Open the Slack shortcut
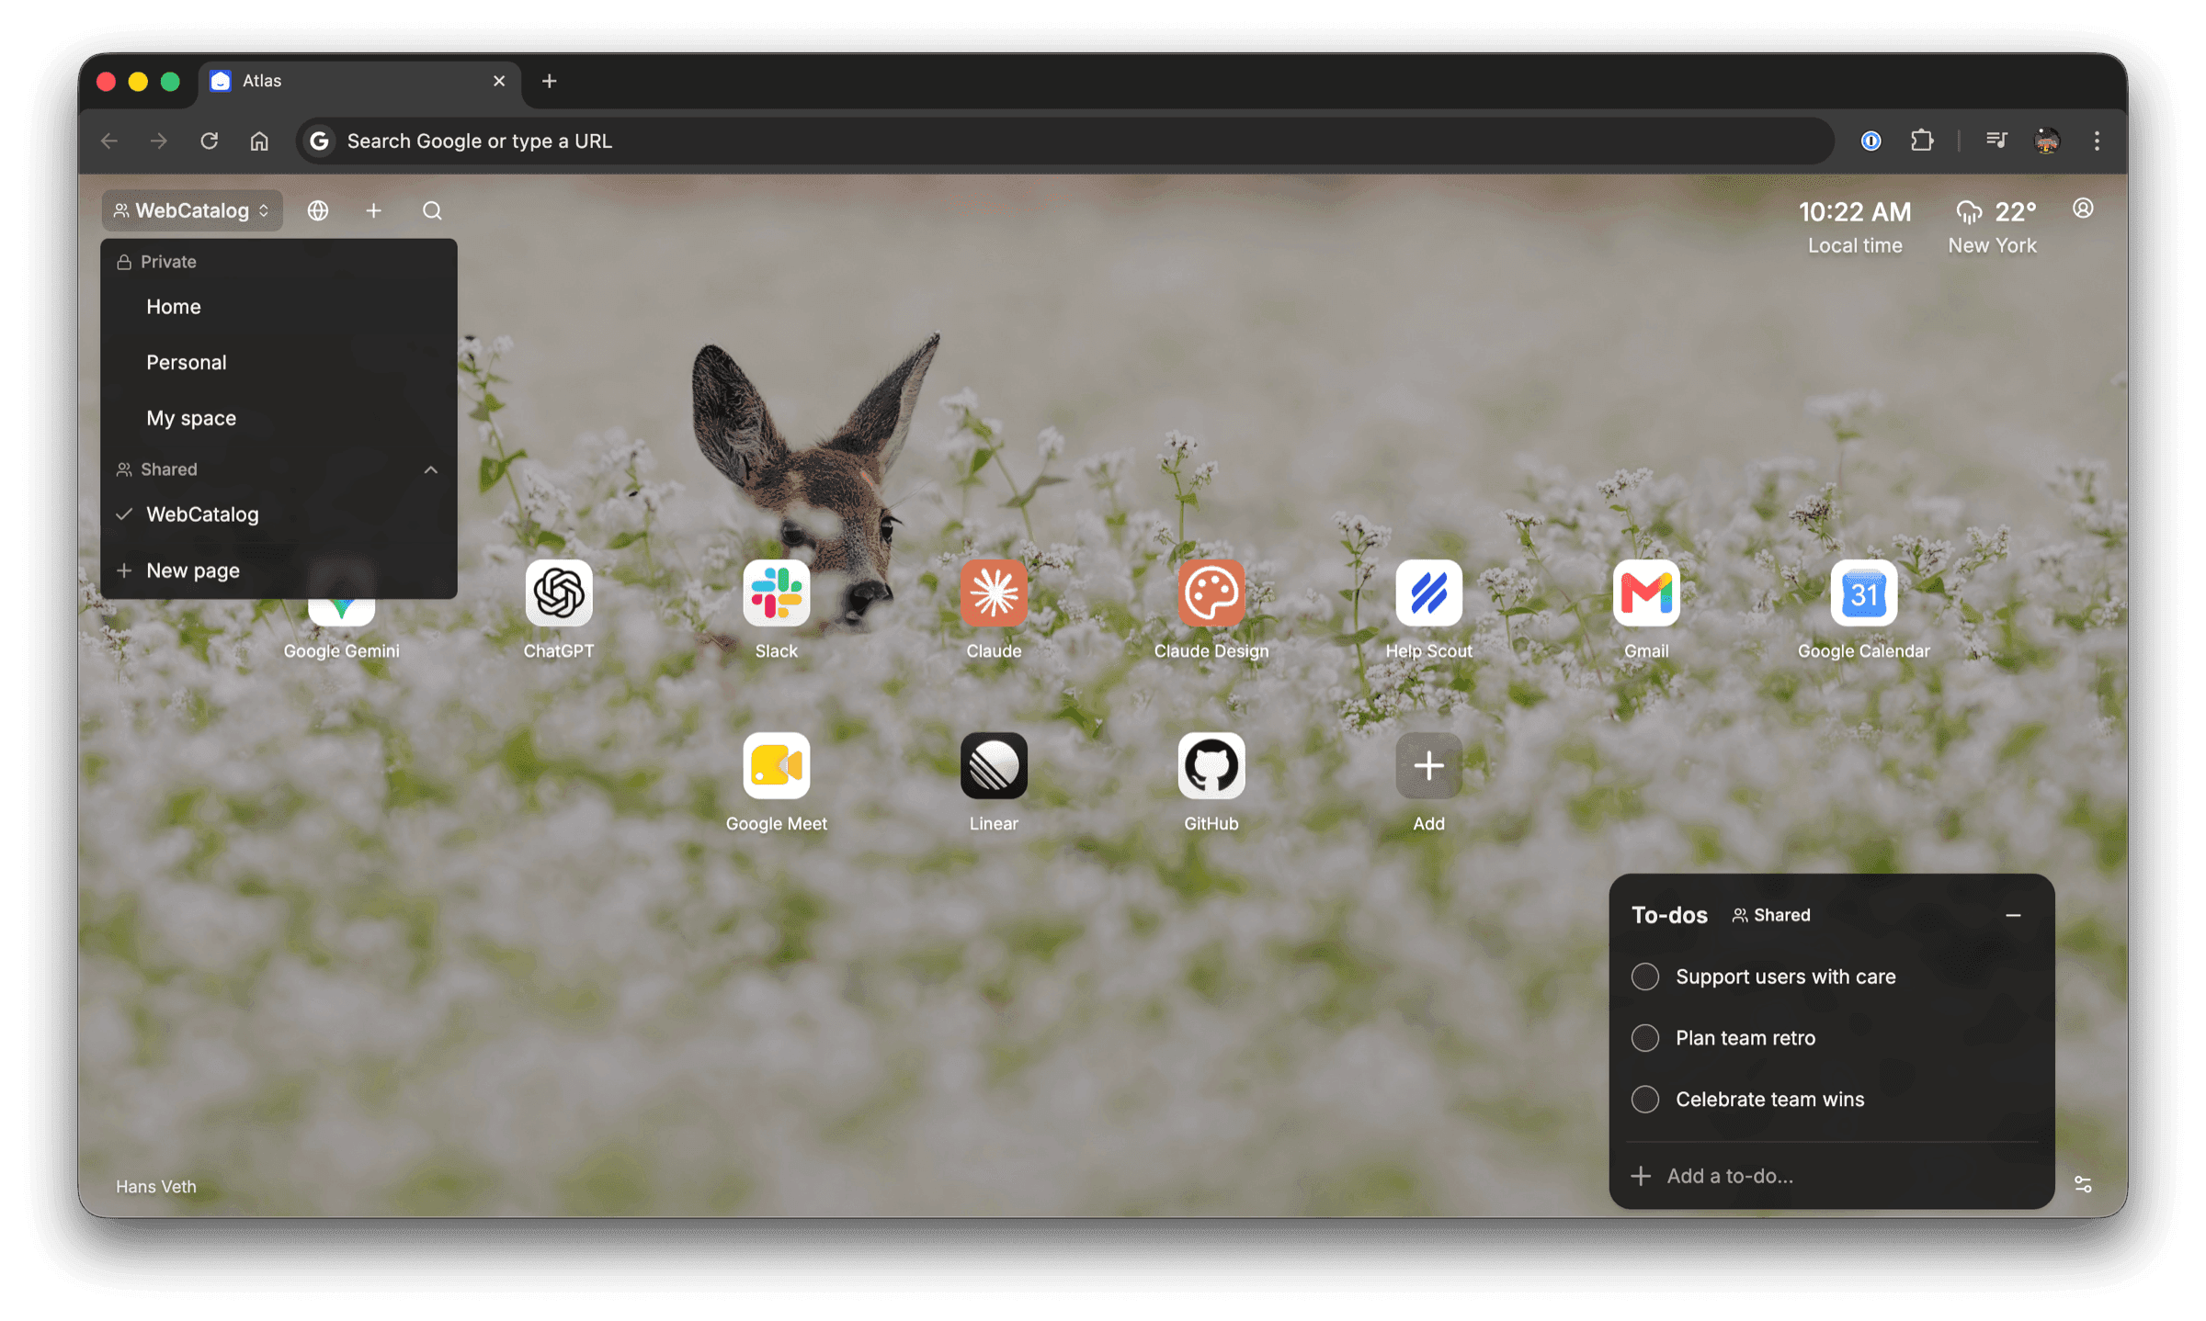 [776, 593]
